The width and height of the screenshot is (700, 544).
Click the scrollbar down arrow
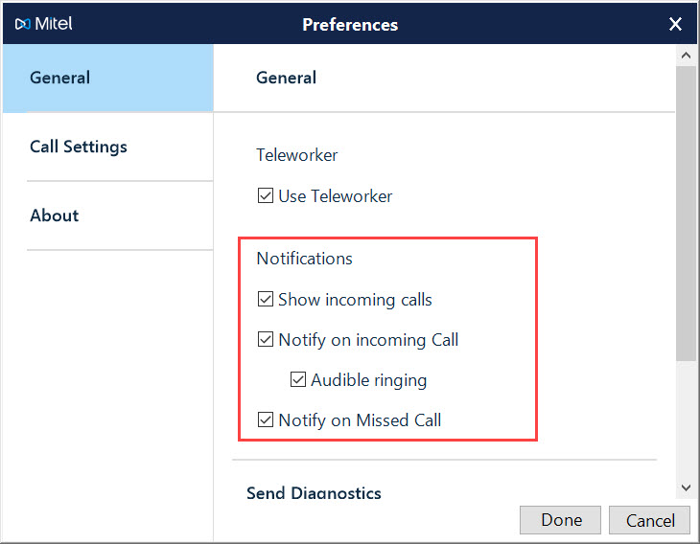tap(685, 488)
